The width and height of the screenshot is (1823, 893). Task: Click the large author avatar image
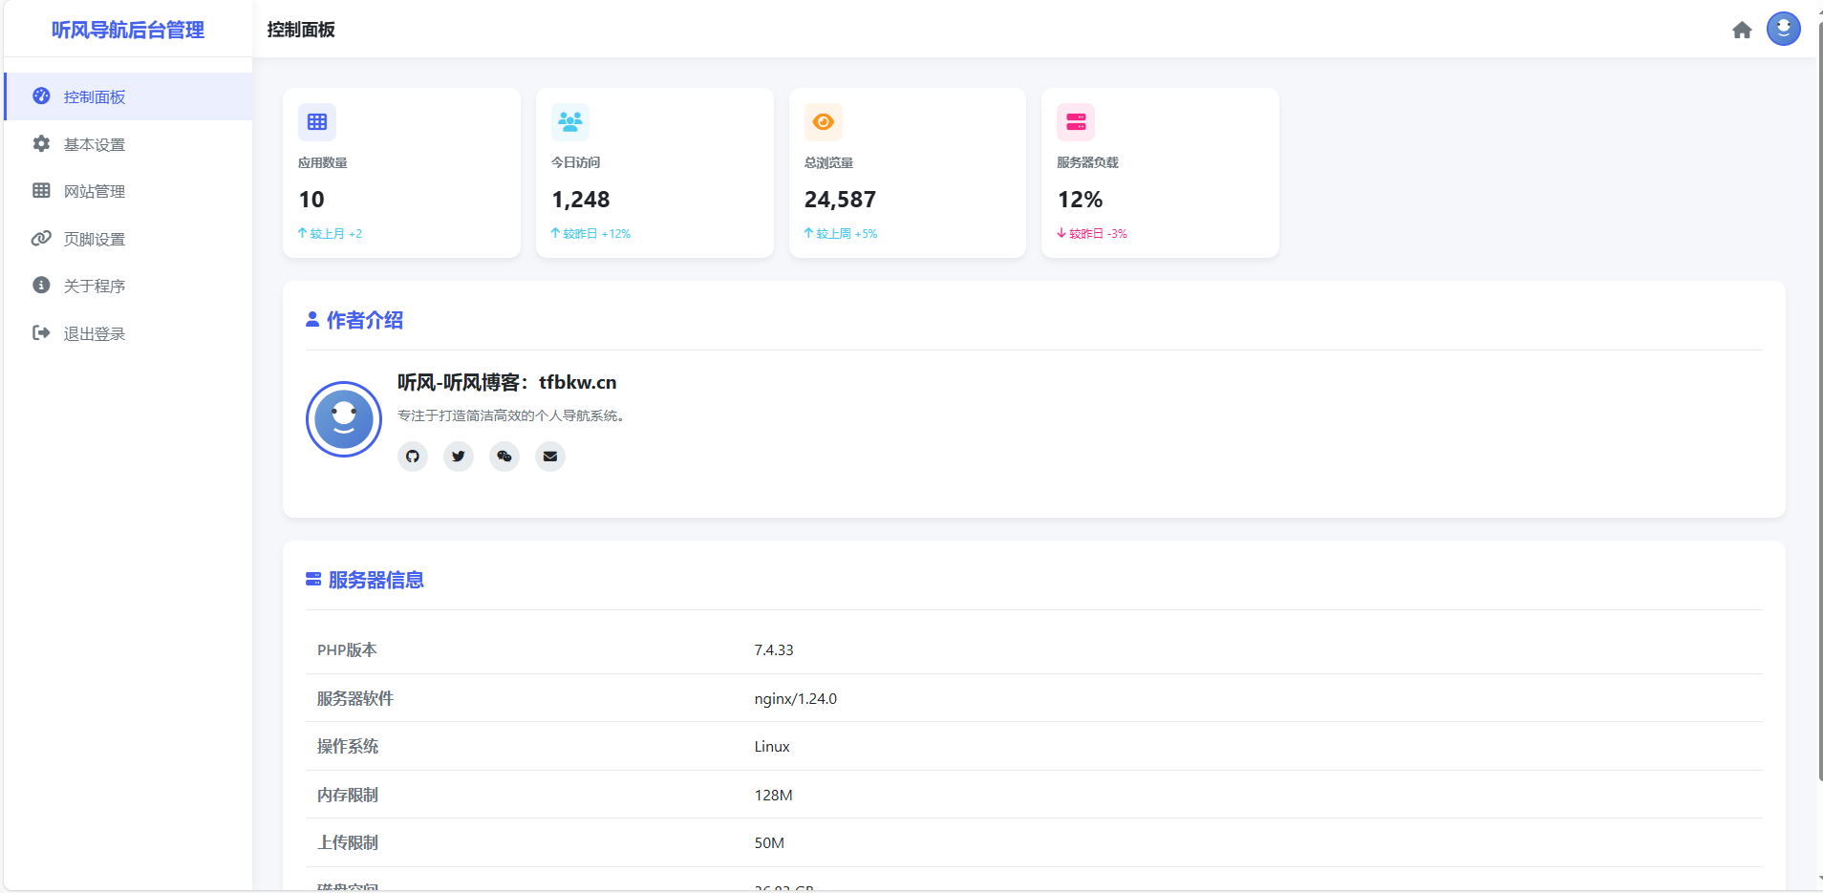pyautogui.click(x=344, y=419)
